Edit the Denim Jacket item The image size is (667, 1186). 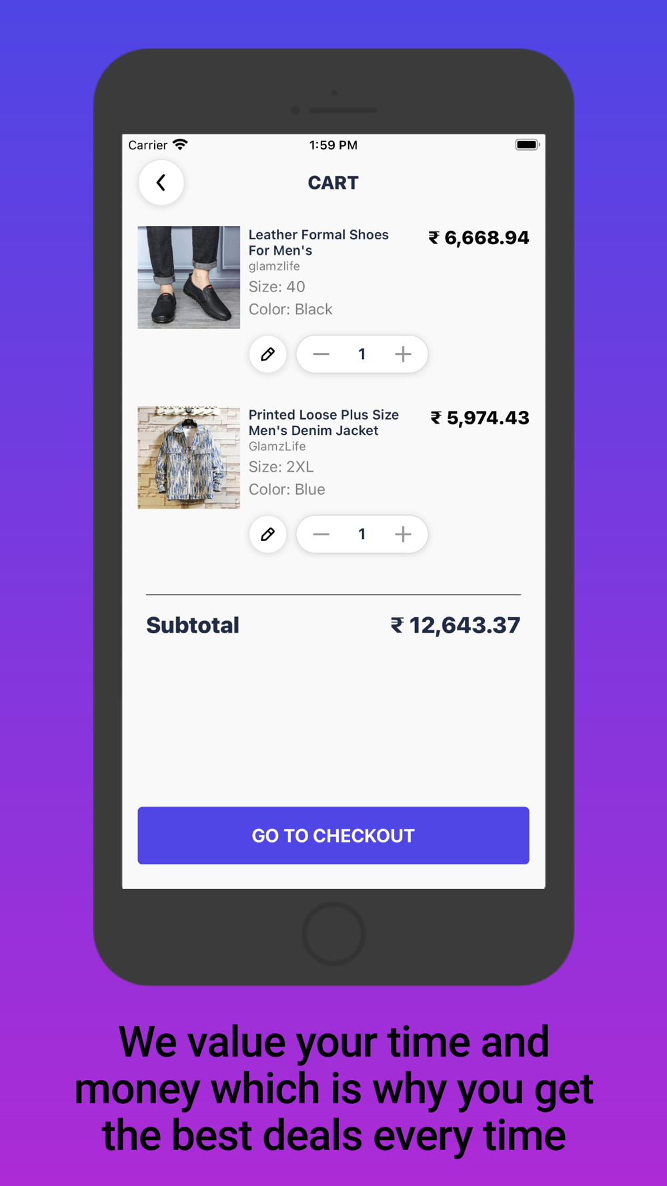267,534
